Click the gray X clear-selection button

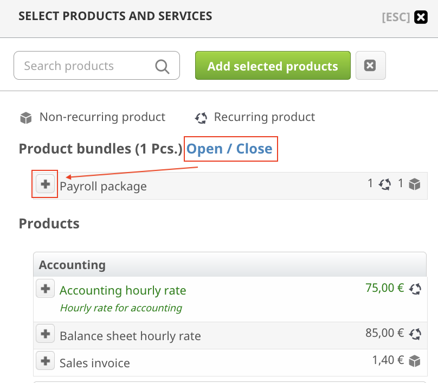pyautogui.click(x=370, y=66)
